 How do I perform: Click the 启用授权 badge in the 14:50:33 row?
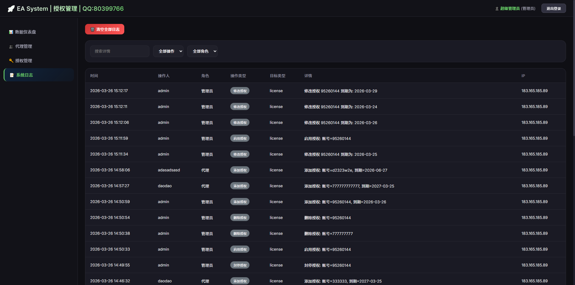click(x=240, y=249)
